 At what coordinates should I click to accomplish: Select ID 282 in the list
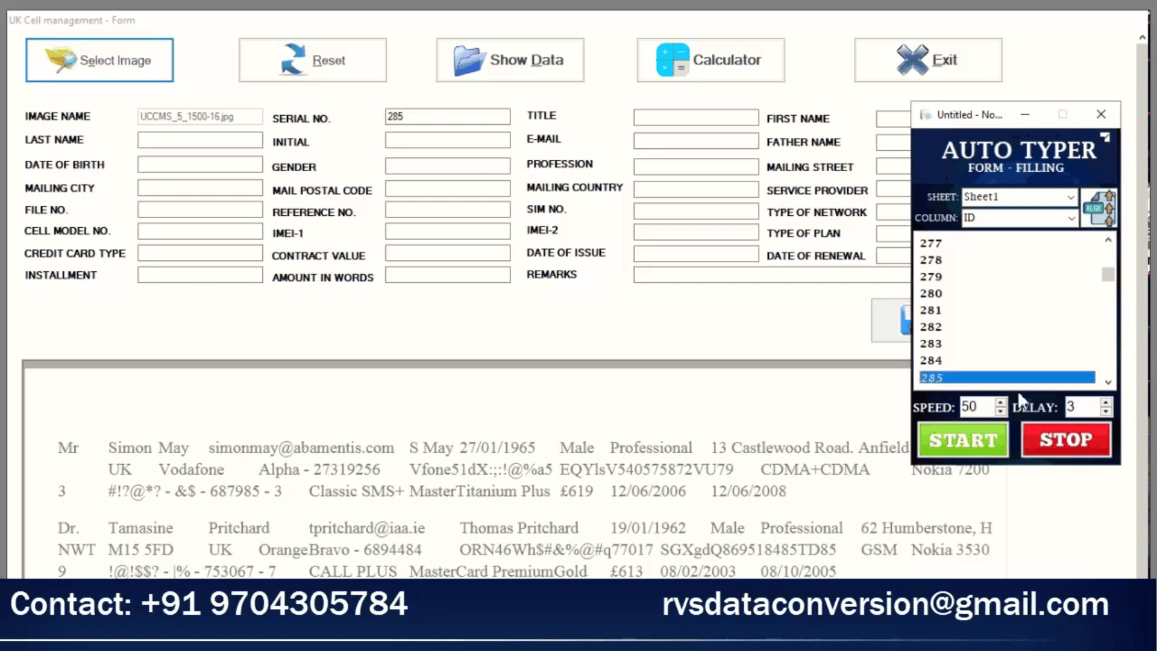pos(1007,327)
